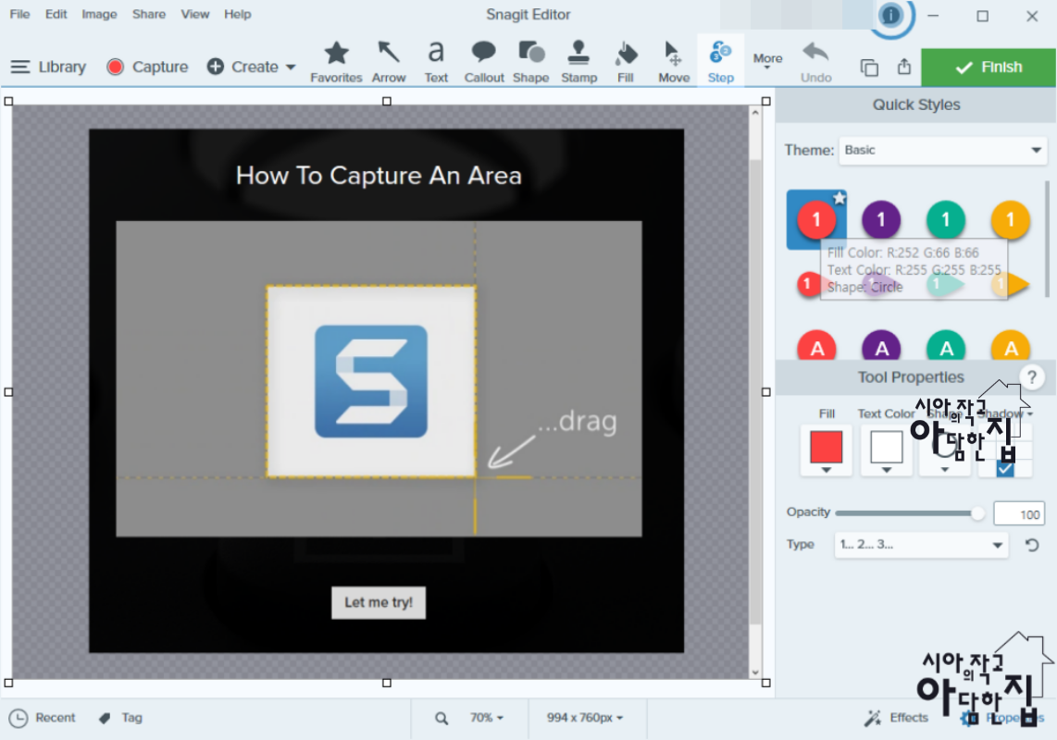Open the Share menu
Image resolution: width=1057 pixels, height=740 pixels.
click(149, 14)
